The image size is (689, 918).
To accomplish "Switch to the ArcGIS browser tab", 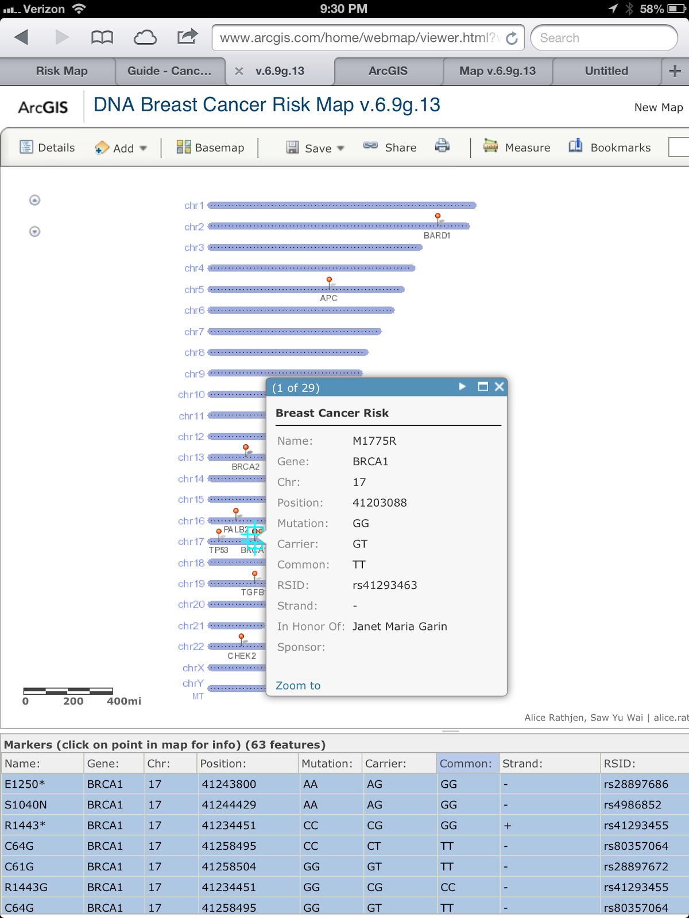I will [x=388, y=71].
